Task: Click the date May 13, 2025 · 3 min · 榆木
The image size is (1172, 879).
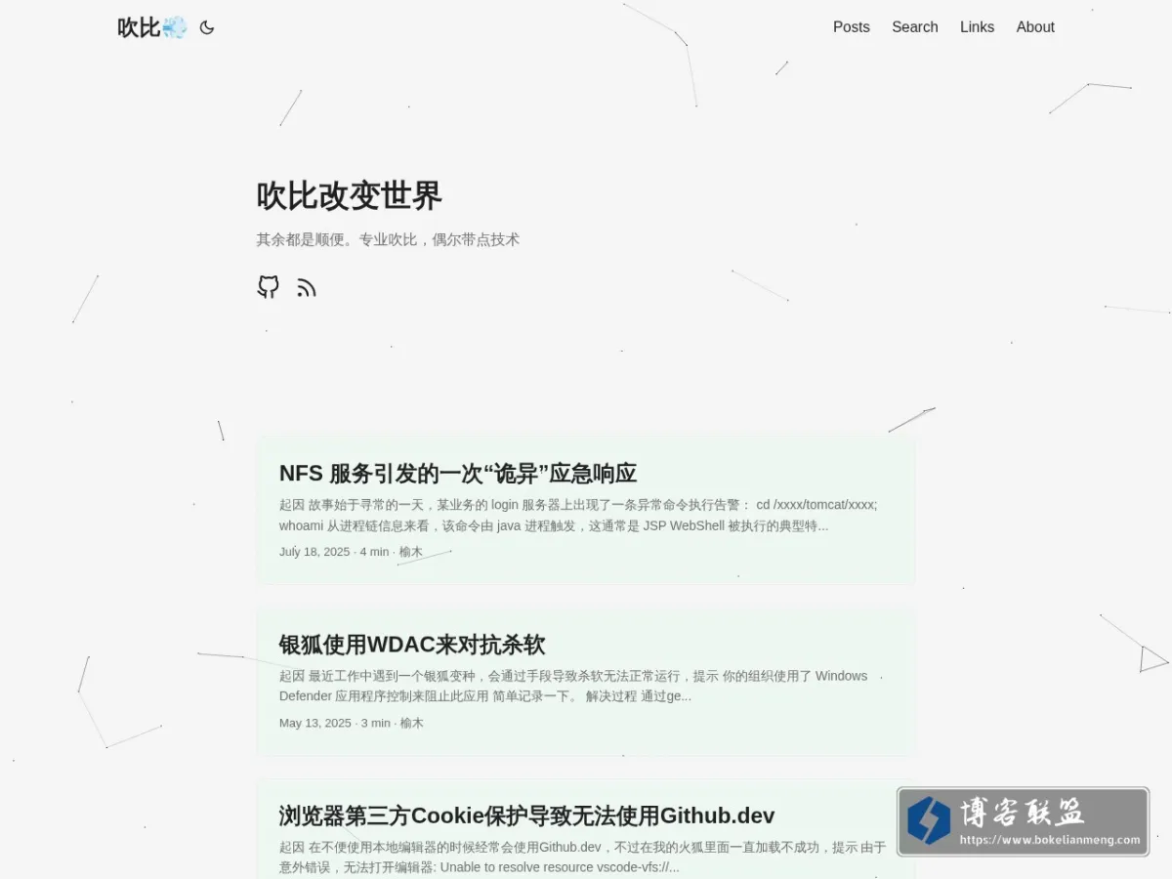Action: [352, 723]
